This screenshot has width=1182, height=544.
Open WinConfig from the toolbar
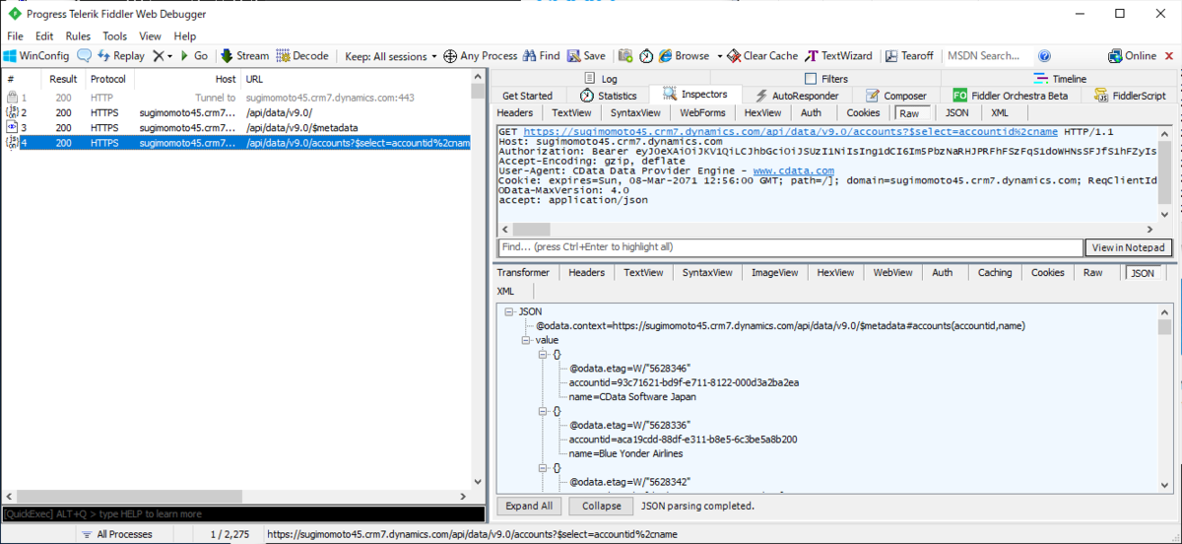[36, 56]
